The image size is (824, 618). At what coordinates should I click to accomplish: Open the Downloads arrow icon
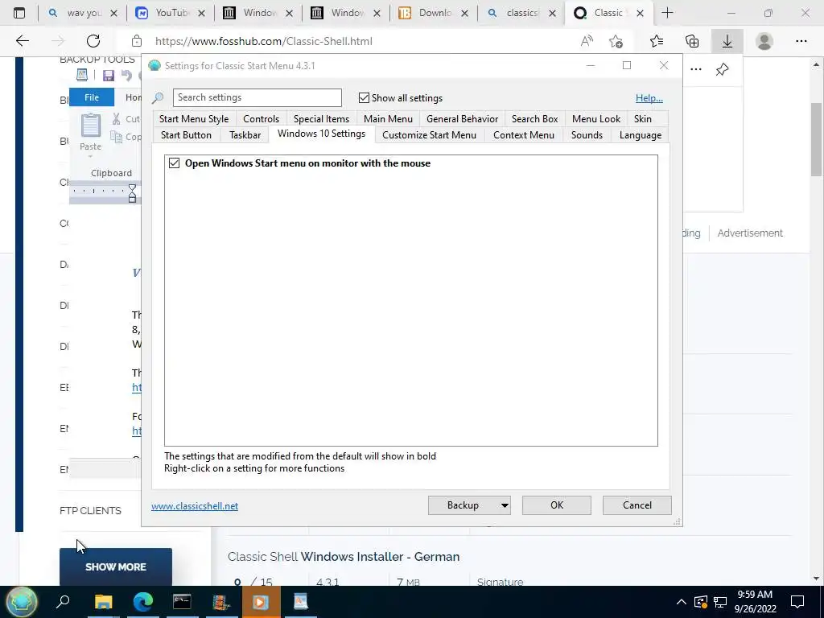pyautogui.click(x=727, y=41)
